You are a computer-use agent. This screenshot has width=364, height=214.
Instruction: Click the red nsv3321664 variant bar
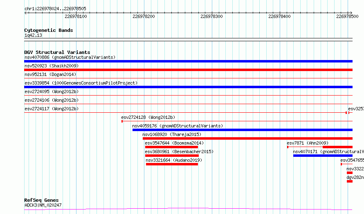[172, 164]
